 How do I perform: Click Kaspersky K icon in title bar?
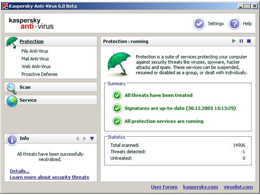pyautogui.click(x=5, y=6)
